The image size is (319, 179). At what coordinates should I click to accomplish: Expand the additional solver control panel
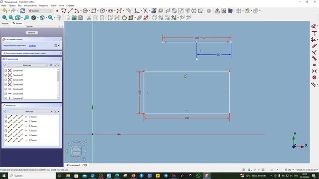(60, 53)
